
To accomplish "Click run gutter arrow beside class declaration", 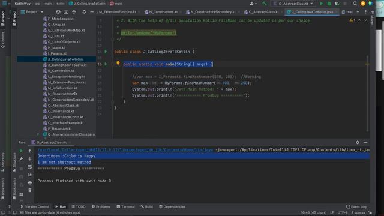I will (106, 52).
